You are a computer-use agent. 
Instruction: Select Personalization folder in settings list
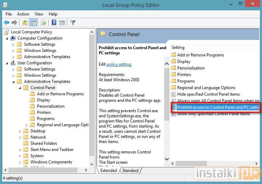tap(191, 68)
